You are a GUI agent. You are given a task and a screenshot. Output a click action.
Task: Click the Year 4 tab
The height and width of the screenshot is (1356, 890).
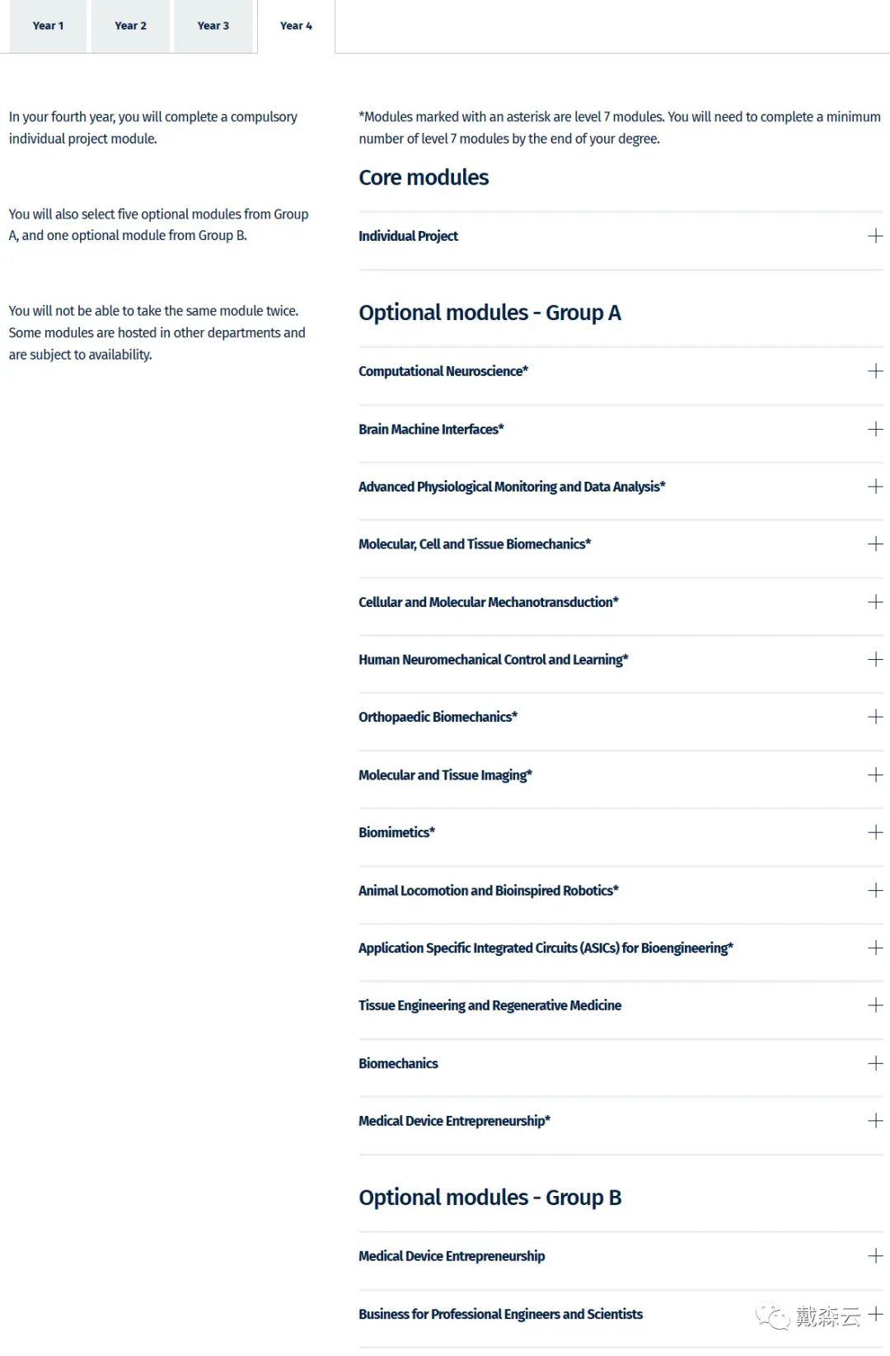coord(296,26)
